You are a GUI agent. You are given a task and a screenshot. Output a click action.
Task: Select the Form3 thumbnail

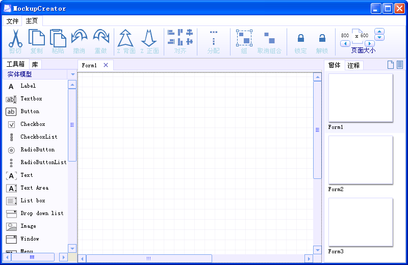361,222
